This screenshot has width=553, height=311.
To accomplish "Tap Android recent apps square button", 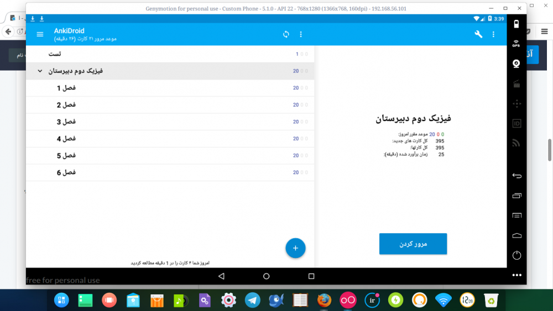I will click(311, 276).
